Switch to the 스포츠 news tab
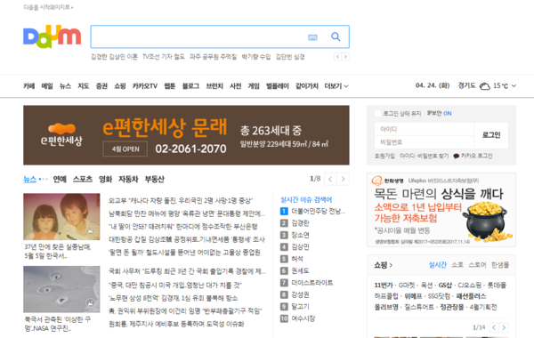534x338 pixels. coord(83,179)
